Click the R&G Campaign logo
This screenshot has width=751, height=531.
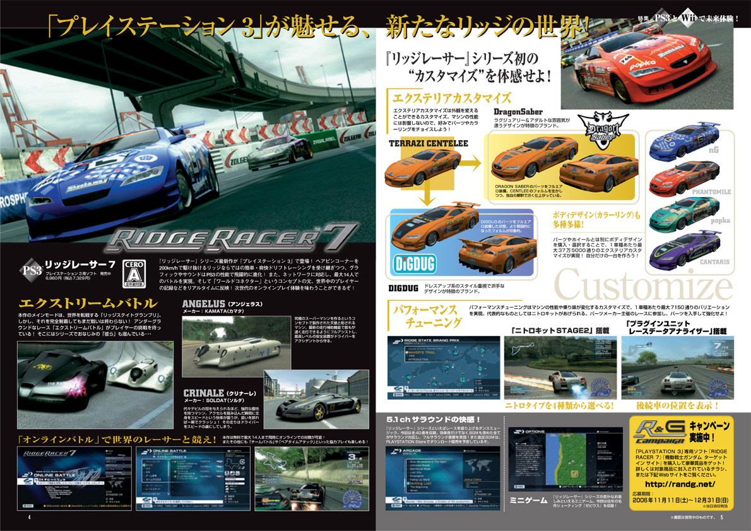click(x=661, y=432)
